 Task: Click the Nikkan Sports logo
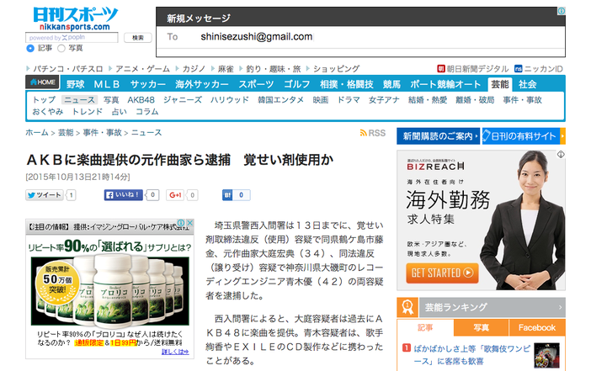click(x=76, y=19)
